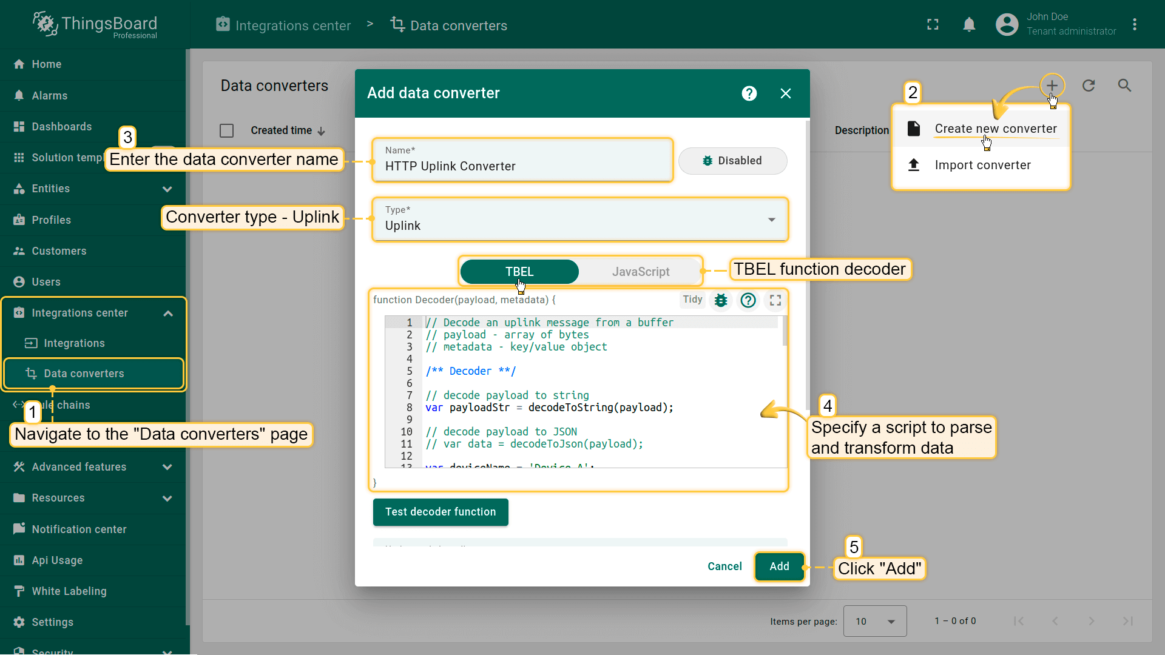Click the Add button in dialog
The width and height of the screenshot is (1165, 655).
coord(779,566)
